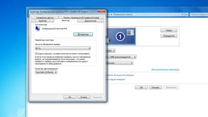Open the 60 Гц refresh rate dropdown
Screen dimensions: 208x117
[x=63, y=48]
